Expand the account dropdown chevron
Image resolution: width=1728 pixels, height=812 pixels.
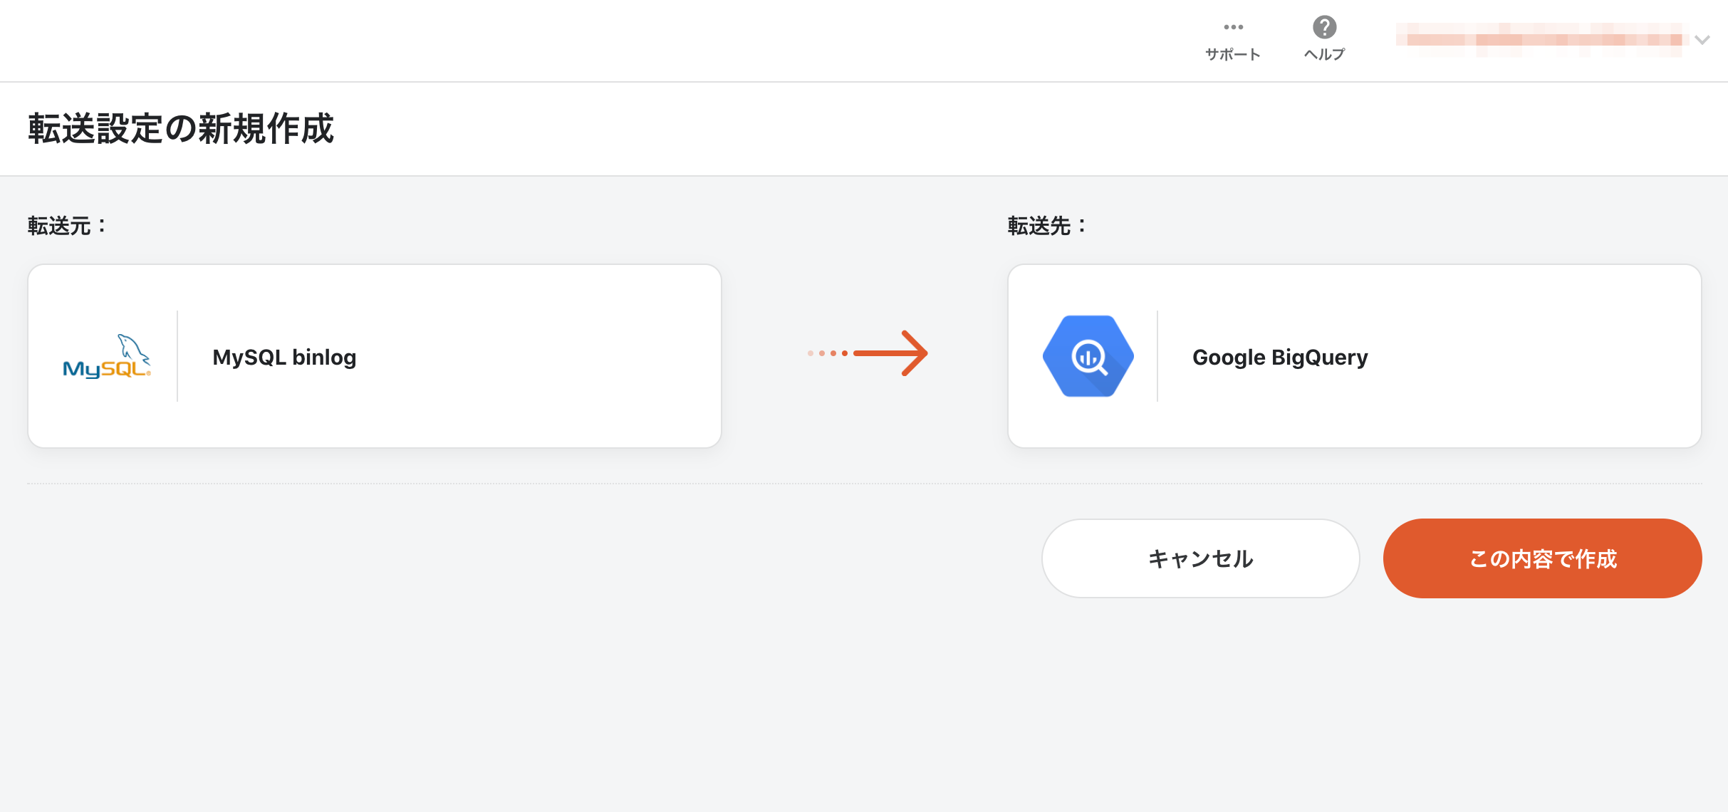(x=1702, y=40)
